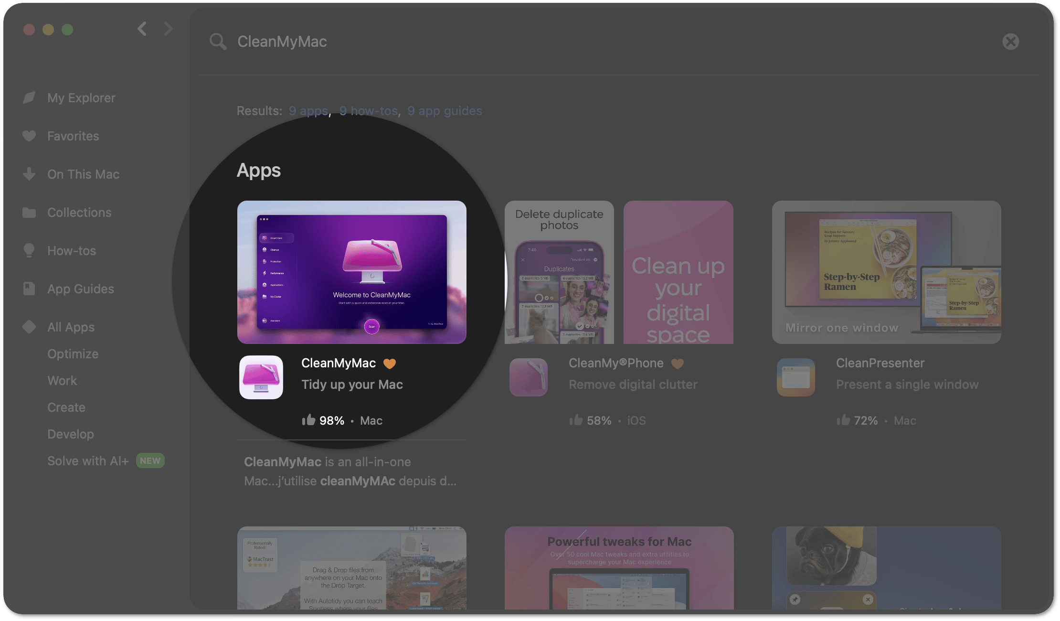Click the Remove digital clutter subtitle
This screenshot has width=1060, height=621.
[633, 385]
